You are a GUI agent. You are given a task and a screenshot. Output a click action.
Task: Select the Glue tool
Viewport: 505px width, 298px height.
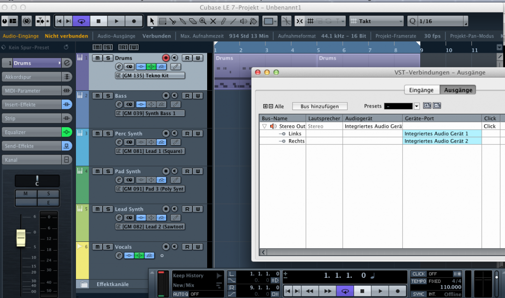(182, 21)
